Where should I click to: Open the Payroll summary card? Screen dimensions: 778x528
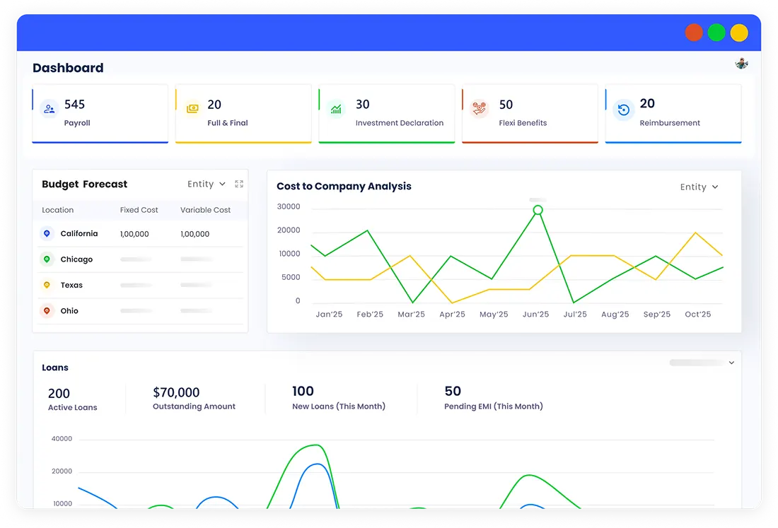100,114
